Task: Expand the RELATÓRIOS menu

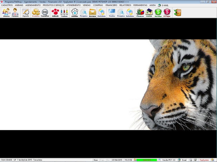Action: tap(125, 5)
